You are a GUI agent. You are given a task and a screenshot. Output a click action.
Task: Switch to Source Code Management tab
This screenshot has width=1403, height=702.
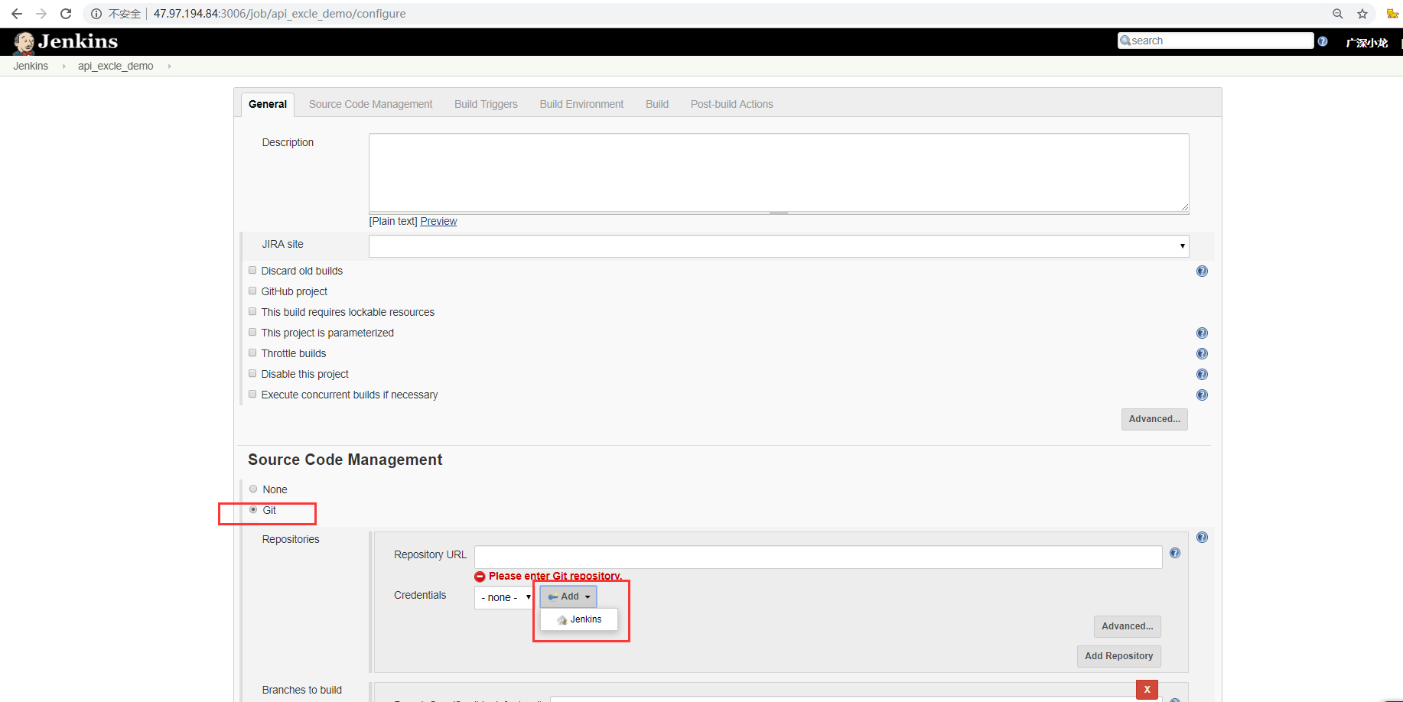[x=370, y=104]
